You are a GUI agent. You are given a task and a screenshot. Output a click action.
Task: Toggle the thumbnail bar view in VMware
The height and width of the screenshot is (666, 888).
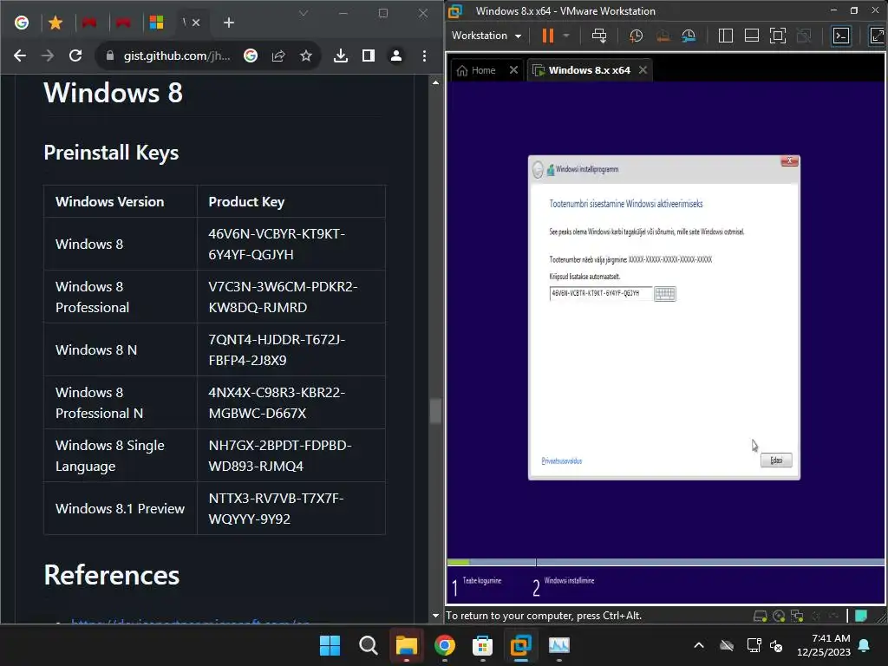coord(752,36)
